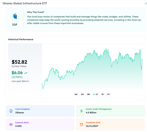Click the dollar sign icon for Assets Under Management

(81, 111)
